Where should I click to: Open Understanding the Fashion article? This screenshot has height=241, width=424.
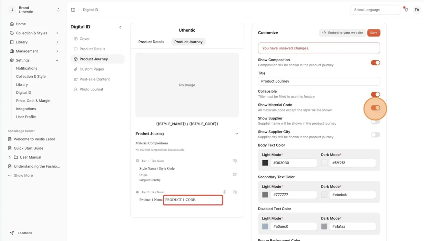tap(37, 166)
